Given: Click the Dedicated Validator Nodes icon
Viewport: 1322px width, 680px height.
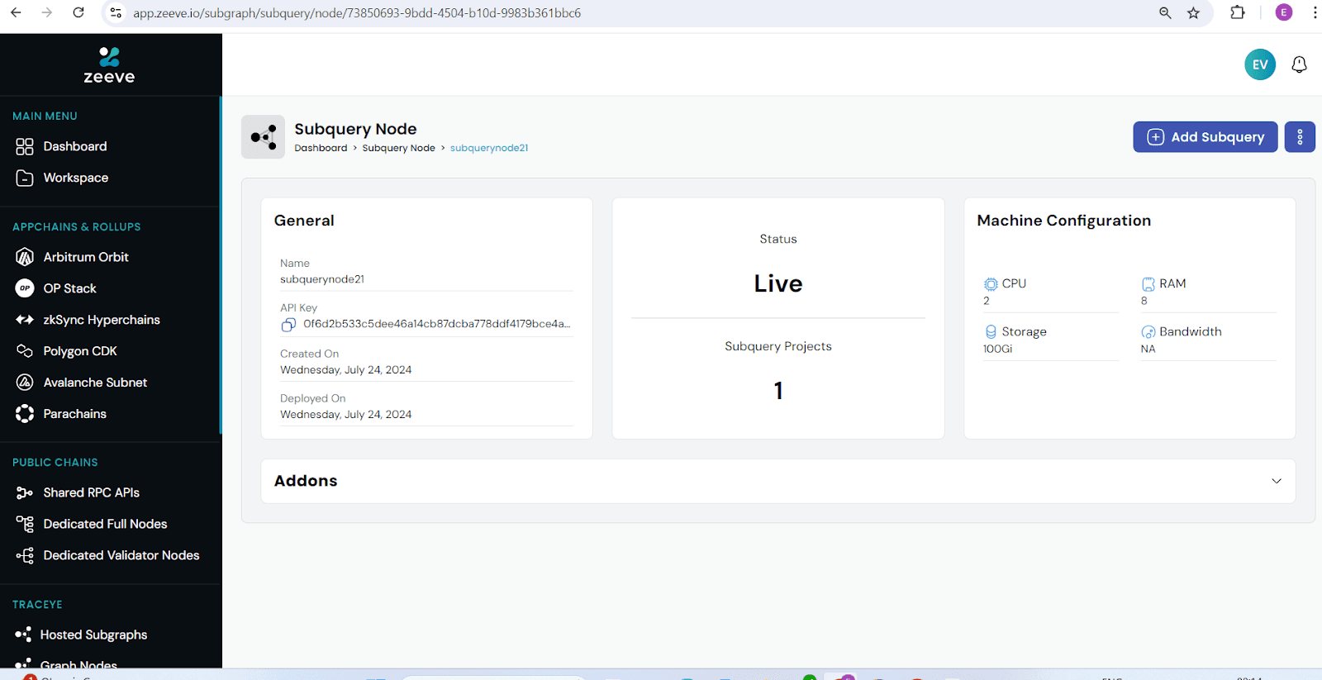Looking at the screenshot, I should click(25, 555).
